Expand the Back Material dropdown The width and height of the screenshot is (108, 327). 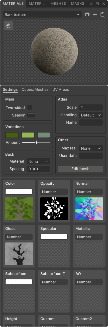click(38, 161)
